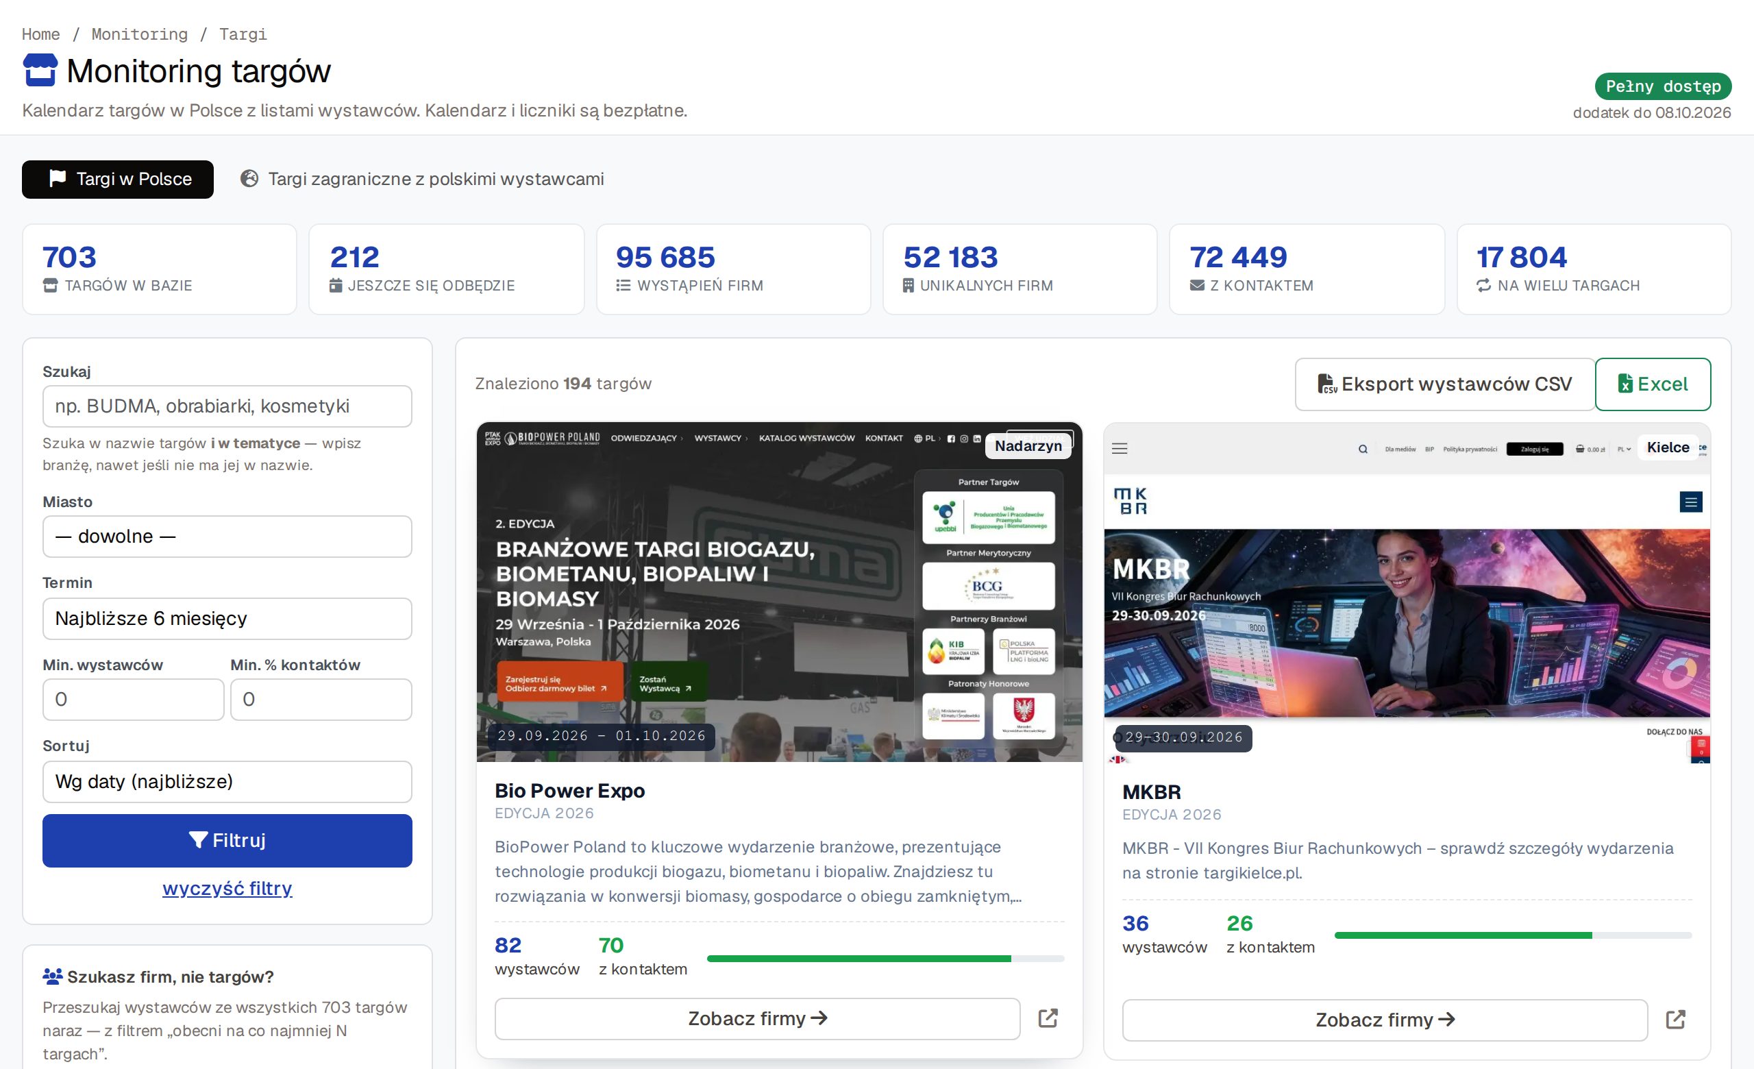Click the hamburger menu in MKBR preview
This screenshot has width=1754, height=1069.
tap(1120, 448)
